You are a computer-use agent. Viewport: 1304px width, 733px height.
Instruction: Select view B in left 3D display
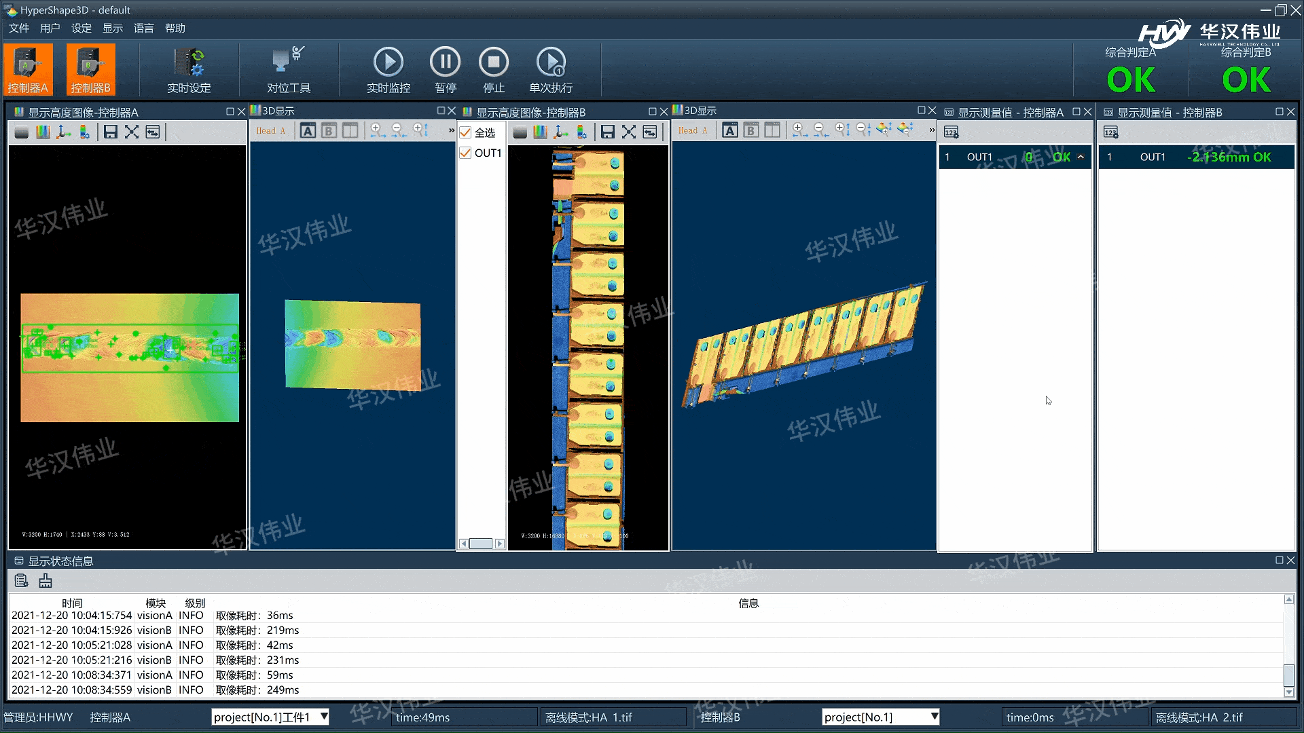point(329,130)
